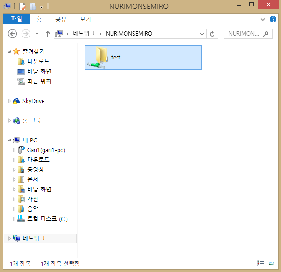Expand the SkyDrive node
Screen dimensions: 281x272
(x=9, y=101)
